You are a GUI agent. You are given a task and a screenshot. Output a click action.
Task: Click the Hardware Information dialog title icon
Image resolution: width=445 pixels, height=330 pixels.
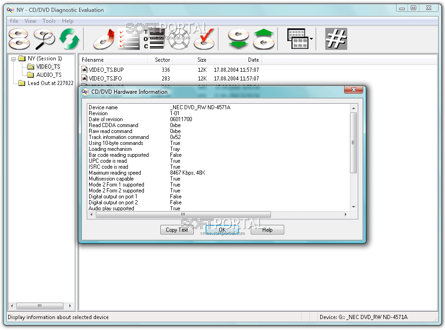click(x=85, y=92)
